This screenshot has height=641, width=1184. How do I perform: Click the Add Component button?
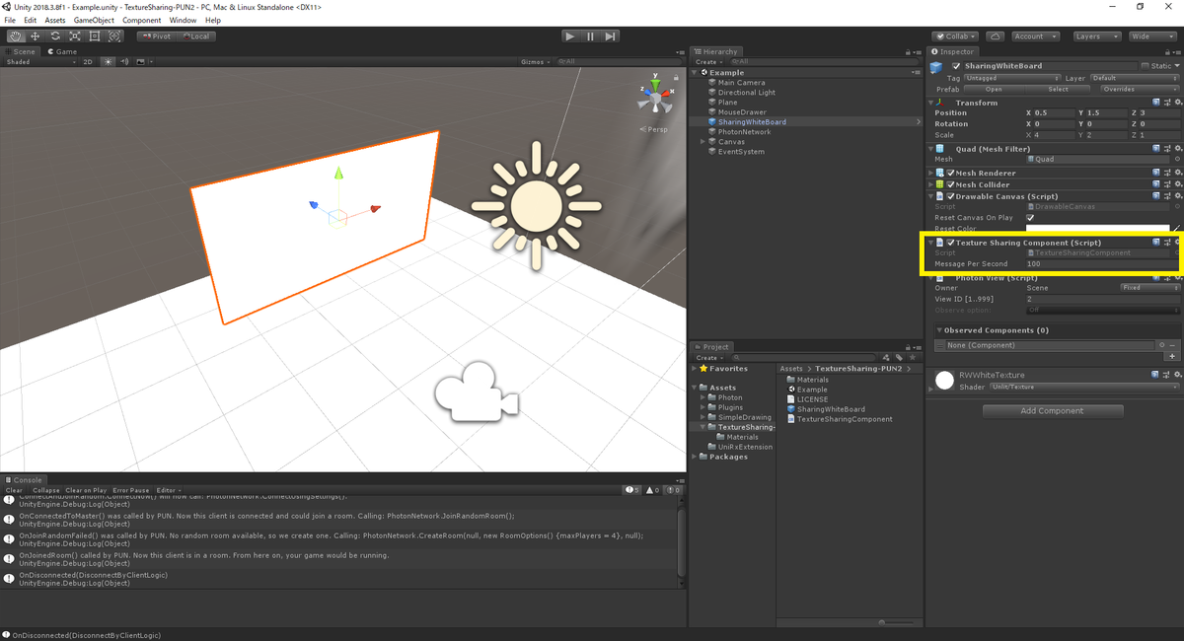point(1052,410)
